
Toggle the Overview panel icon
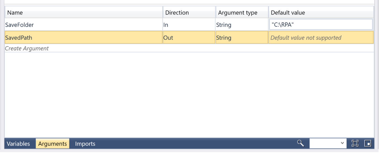[x=368, y=144]
